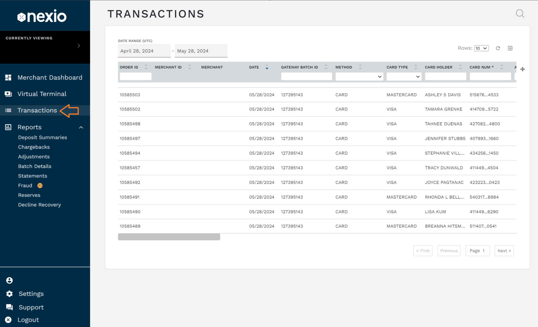Toggle sort on Card Holder column
Image resolution: width=538 pixels, height=327 pixels.
[460, 67]
